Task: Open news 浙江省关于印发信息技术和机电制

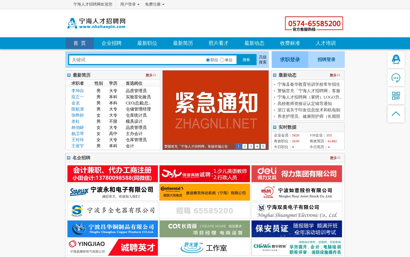Action: coord(309,110)
